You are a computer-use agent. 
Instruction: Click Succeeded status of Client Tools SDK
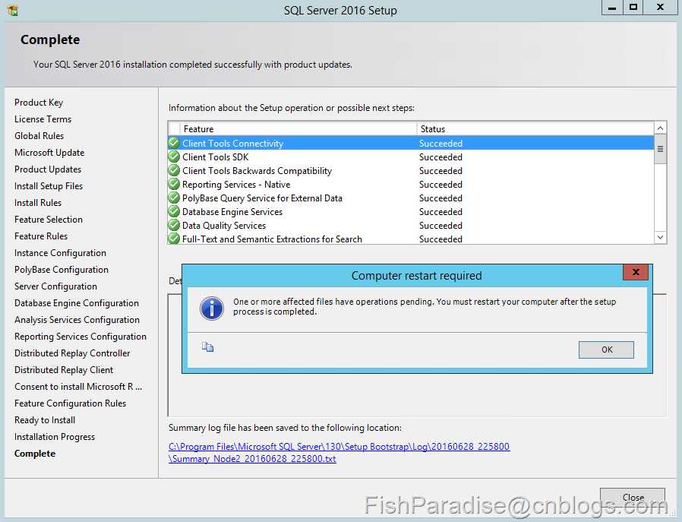point(440,157)
